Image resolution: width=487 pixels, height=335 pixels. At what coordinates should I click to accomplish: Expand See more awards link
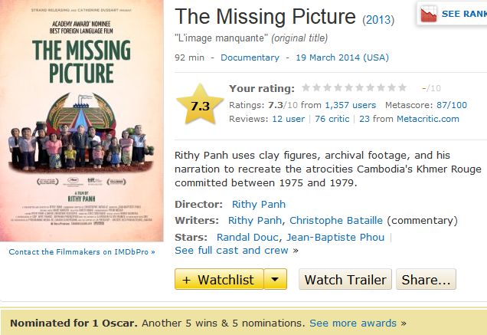tap(353, 323)
